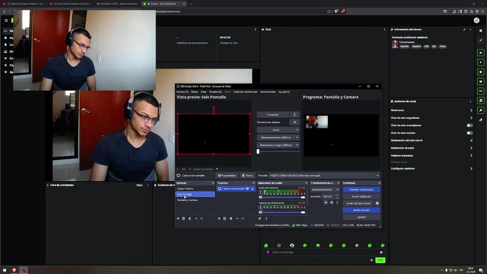Open options menu for Audio del escritorio
487x274 pixels.
(x=261, y=193)
